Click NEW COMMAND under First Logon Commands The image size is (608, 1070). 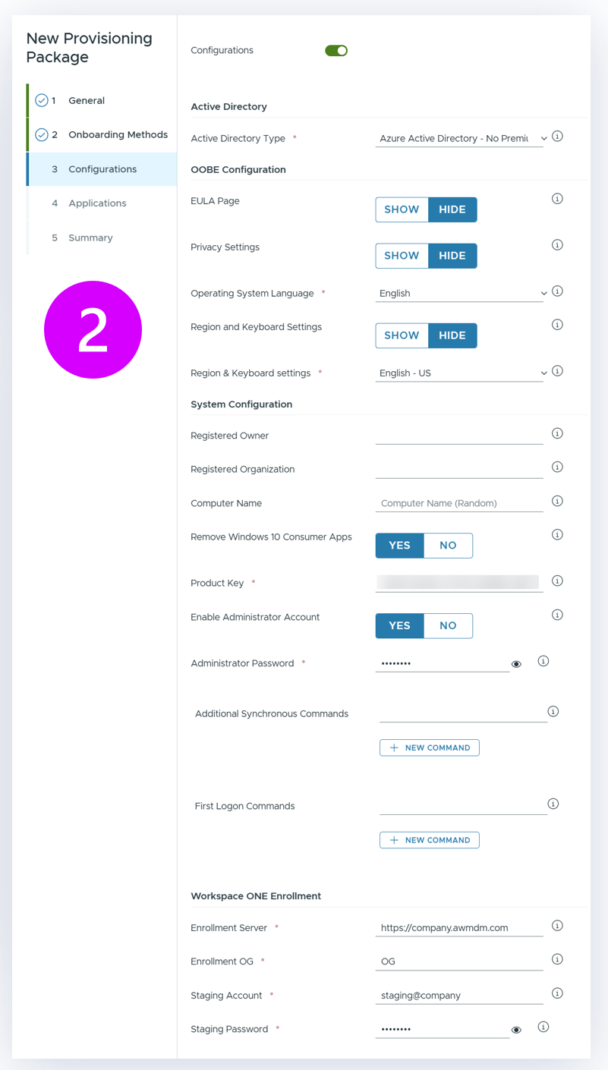[430, 839]
